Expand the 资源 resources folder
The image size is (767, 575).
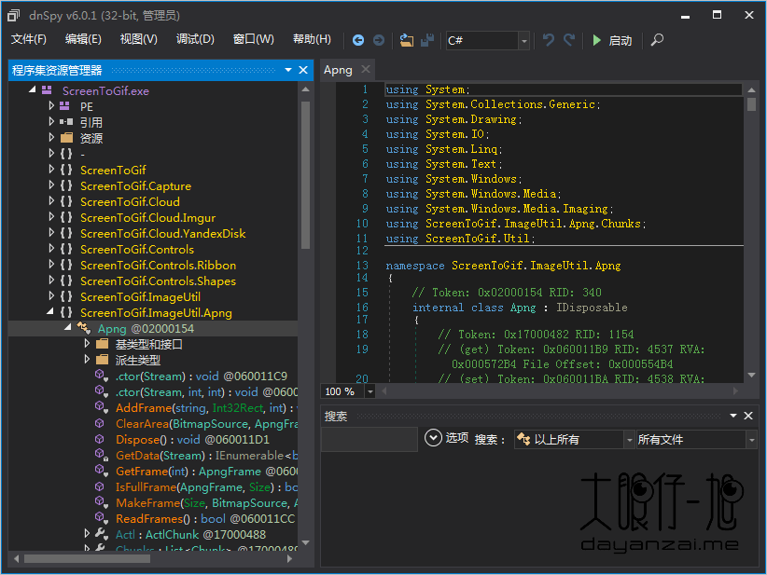tap(51, 137)
